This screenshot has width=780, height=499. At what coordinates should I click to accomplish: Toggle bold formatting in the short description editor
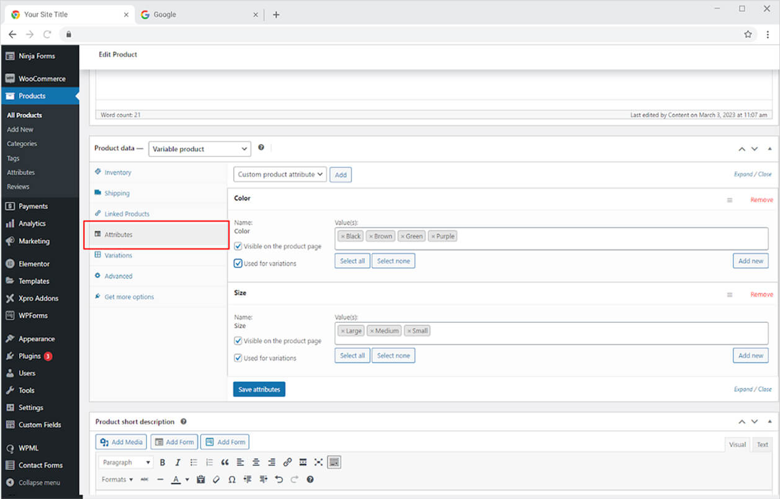click(x=163, y=462)
